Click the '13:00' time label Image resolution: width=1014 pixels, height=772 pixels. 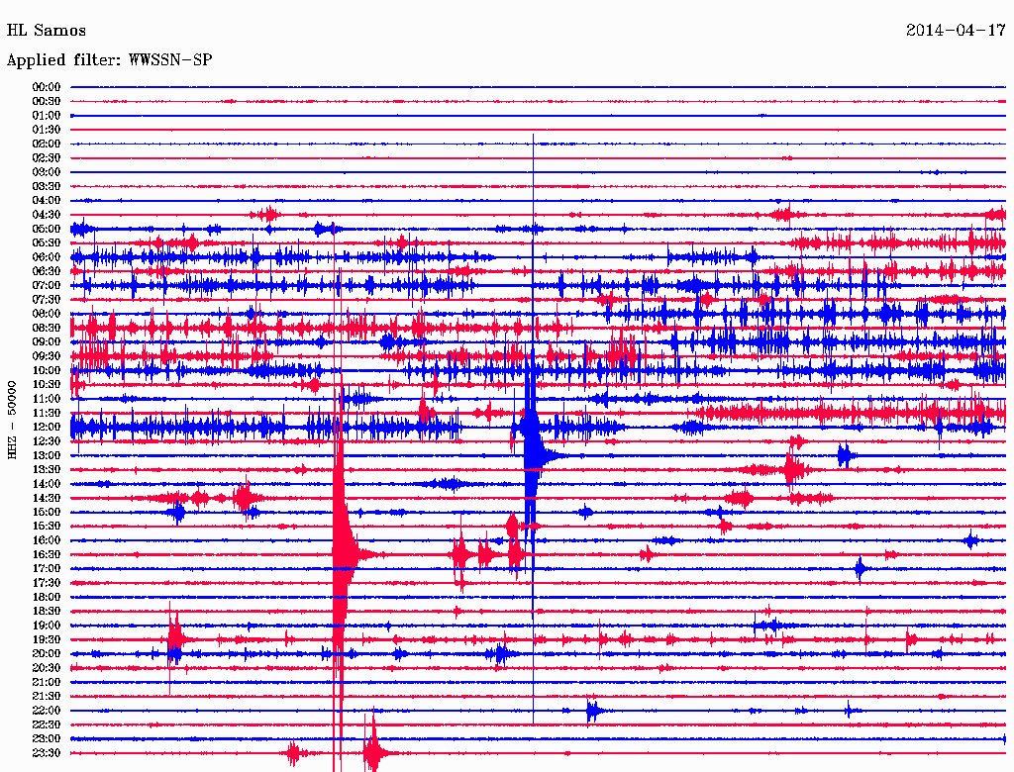click(47, 455)
